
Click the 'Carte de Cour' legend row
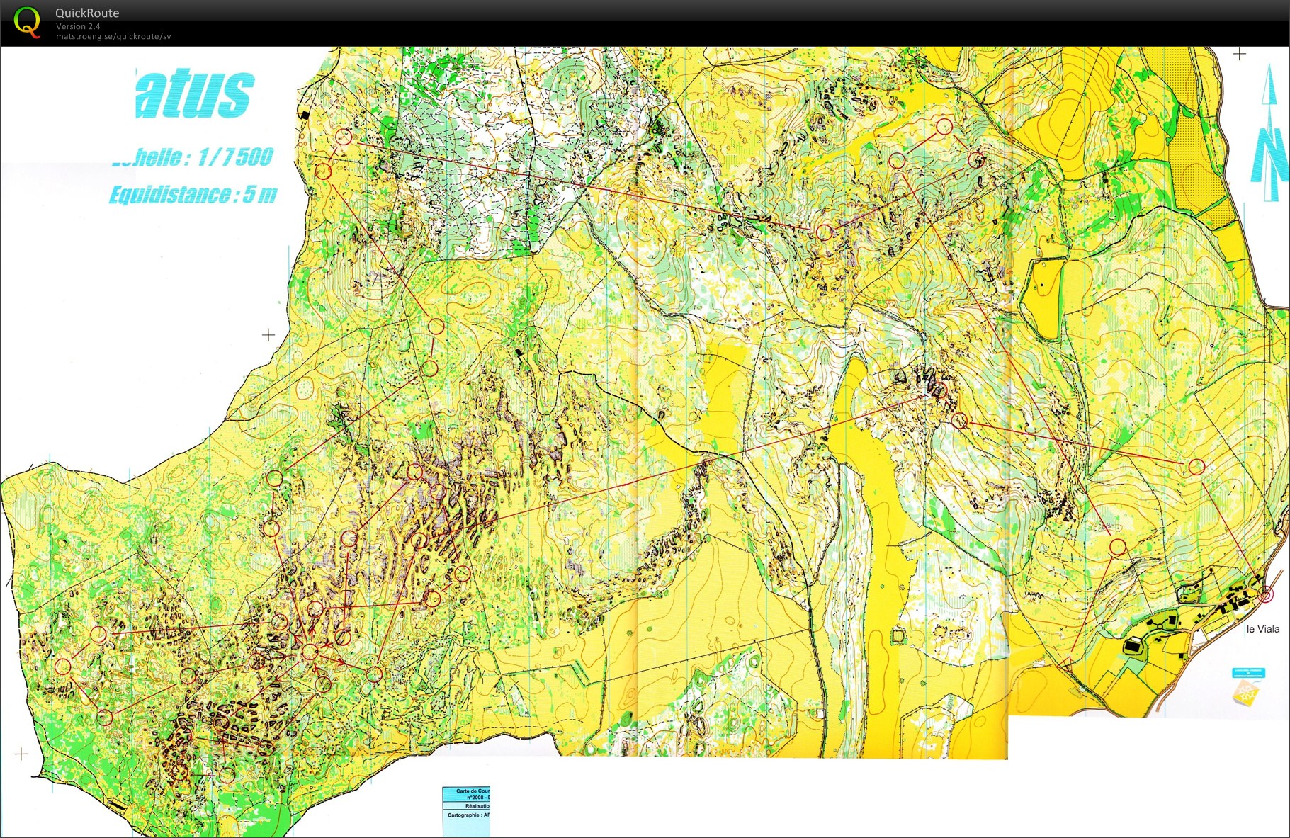466,794
